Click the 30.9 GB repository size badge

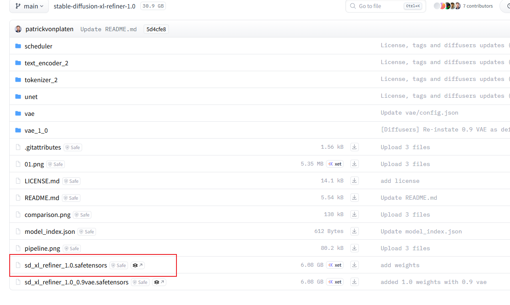[152, 6]
